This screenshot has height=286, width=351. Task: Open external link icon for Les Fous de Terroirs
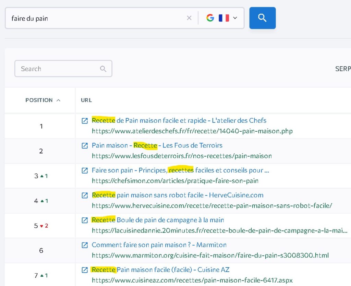pyautogui.click(x=85, y=146)
